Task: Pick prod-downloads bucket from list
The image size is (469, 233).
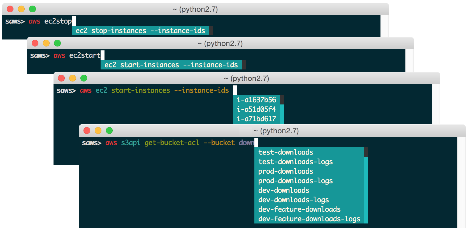Action: pyautogui.click(x=309, y=171)
